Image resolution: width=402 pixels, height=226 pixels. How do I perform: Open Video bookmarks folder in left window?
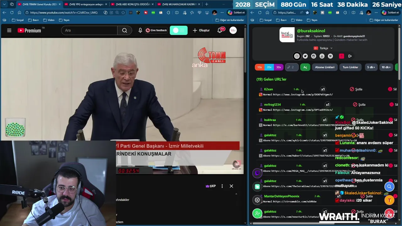click(49, 20)
